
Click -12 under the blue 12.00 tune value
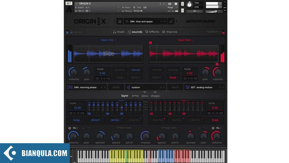point(71,113)
